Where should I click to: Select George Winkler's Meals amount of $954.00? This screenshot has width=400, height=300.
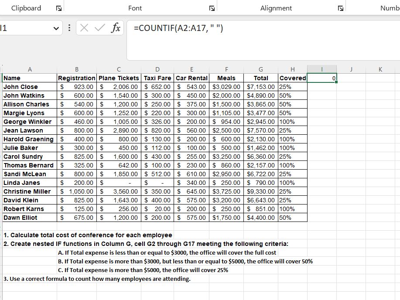[x=226, y=122]
